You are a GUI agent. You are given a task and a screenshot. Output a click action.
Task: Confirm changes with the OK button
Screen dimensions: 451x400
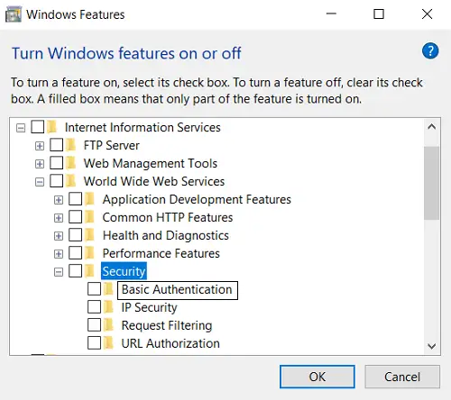pyautogui.click(x=318, y=377)
